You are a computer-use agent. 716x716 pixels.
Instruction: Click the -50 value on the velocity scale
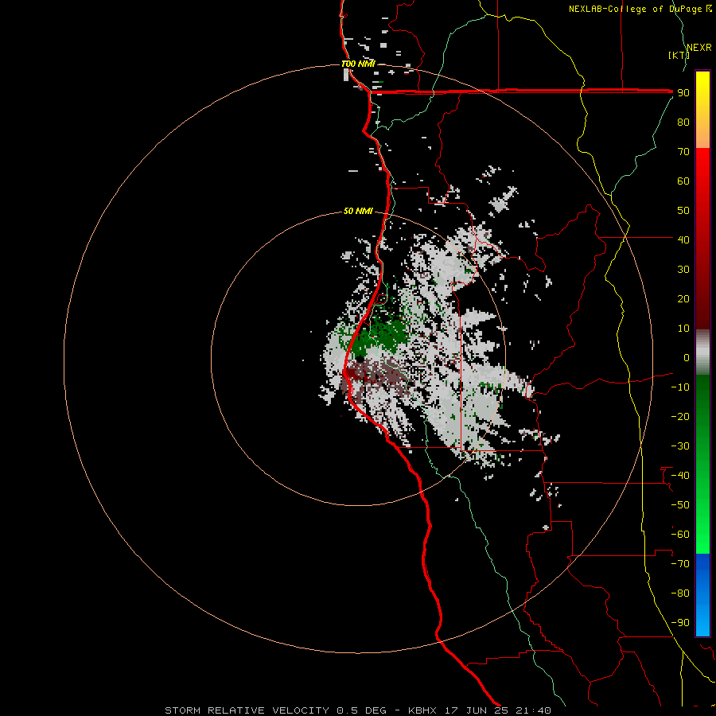(x=680, y=505)
